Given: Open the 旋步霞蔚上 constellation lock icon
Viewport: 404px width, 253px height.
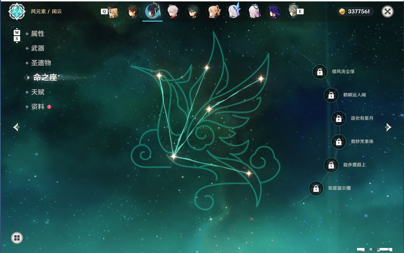Looking at the screenshot, I should point(331,165).
